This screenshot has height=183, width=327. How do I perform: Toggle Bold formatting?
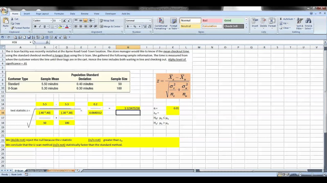(35, 26)
